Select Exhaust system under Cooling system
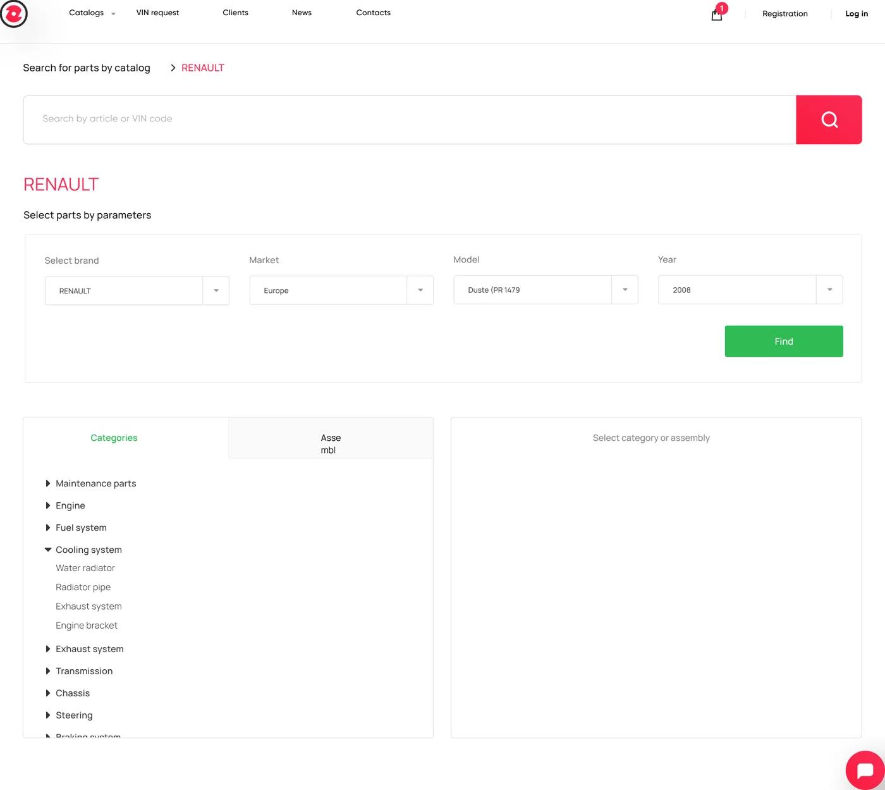Image resolution: width=885 pixels, height=790 pixels. [88, 606]
